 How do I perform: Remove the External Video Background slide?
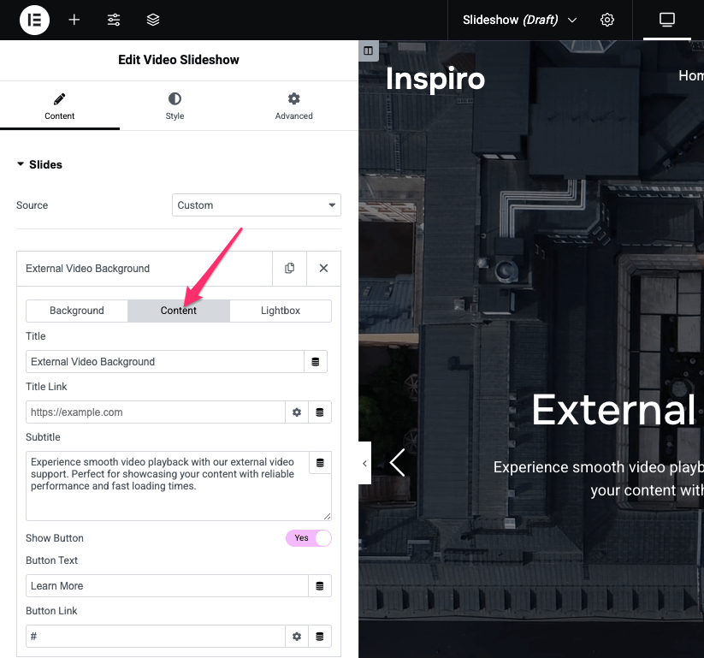coord(323,269)
